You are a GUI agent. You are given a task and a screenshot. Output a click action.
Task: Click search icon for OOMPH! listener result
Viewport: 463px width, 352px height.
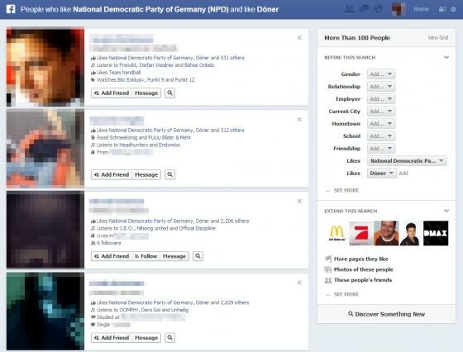click(169, 338)
